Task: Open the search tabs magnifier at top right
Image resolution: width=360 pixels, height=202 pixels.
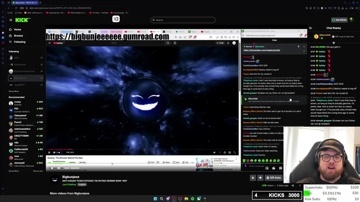Action: (x=345, y=3)
